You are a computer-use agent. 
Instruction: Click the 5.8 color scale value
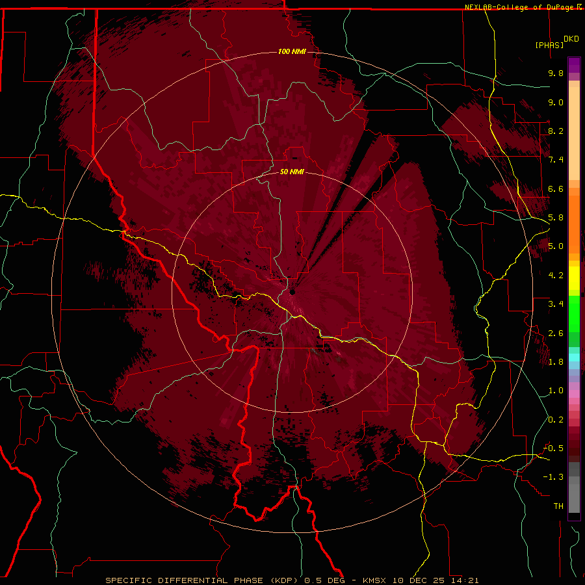[556, 218]
